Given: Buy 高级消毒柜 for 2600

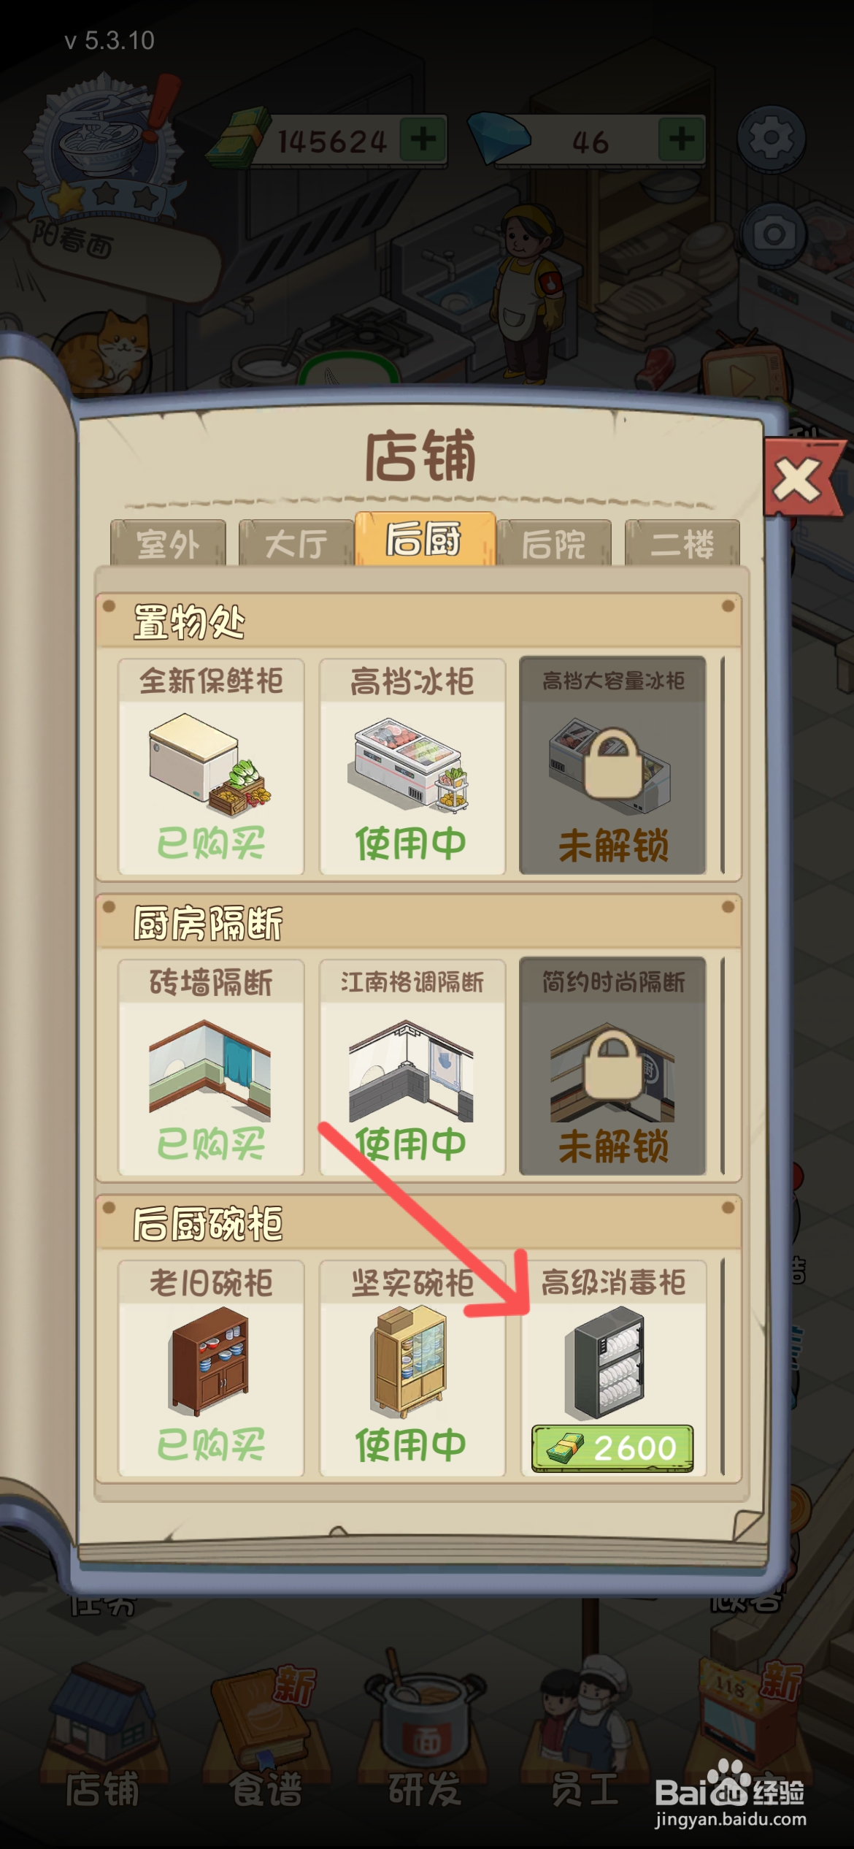Looking at the screenshot, I should point(612,1447).
